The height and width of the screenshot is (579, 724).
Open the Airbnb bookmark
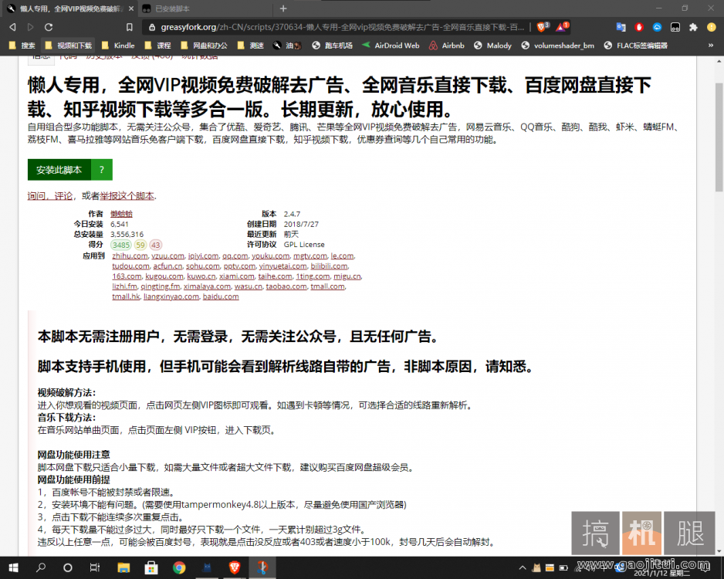coord(446,46)
